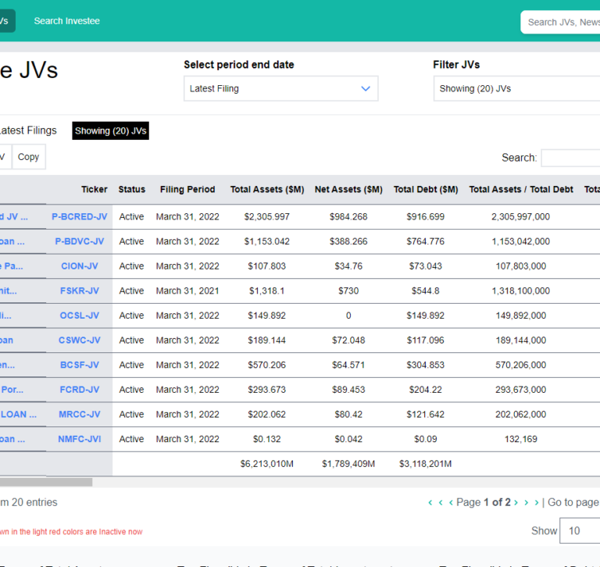Viewport: 600px width, 567px height.
Task: Click chevron immediately right of 'Page 1 of 2'
Action: coord(516,502)
